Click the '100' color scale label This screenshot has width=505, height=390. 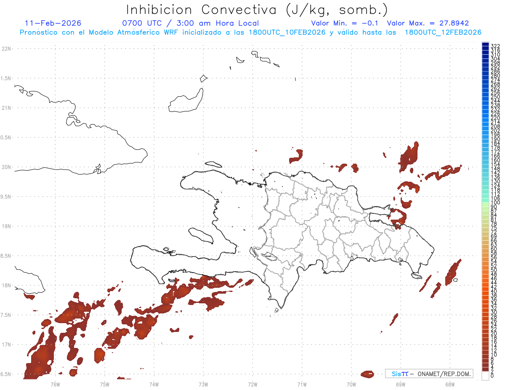click(x=495, y=202)
